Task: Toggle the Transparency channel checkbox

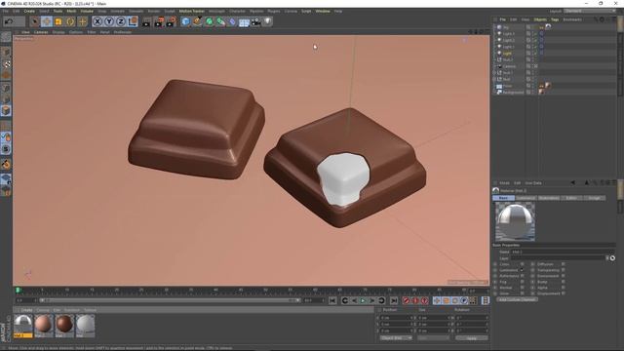Action: (564, 270)
